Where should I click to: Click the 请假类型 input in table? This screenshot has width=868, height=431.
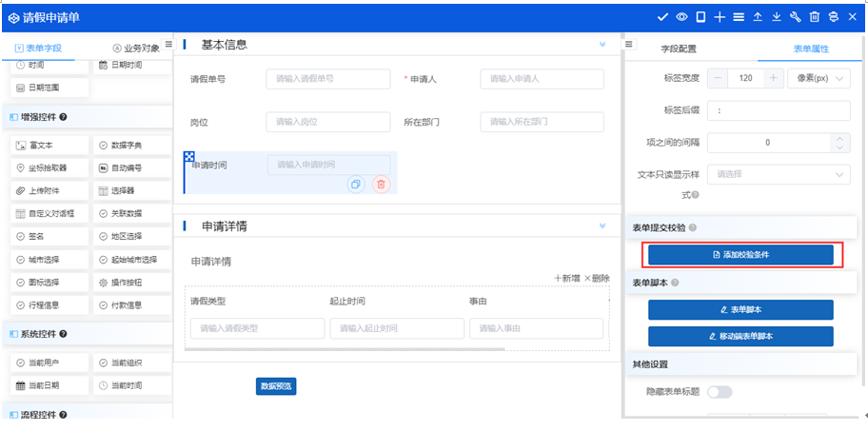(x=257, y=328)
